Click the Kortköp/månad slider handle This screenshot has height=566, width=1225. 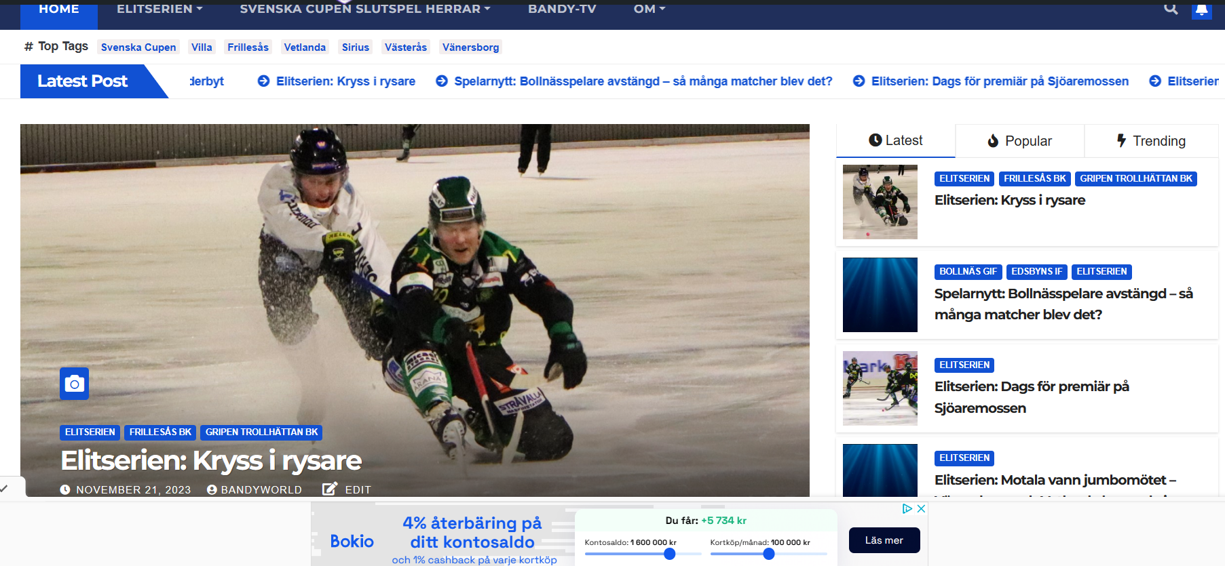pyautogui.click(x=768, y=554)
